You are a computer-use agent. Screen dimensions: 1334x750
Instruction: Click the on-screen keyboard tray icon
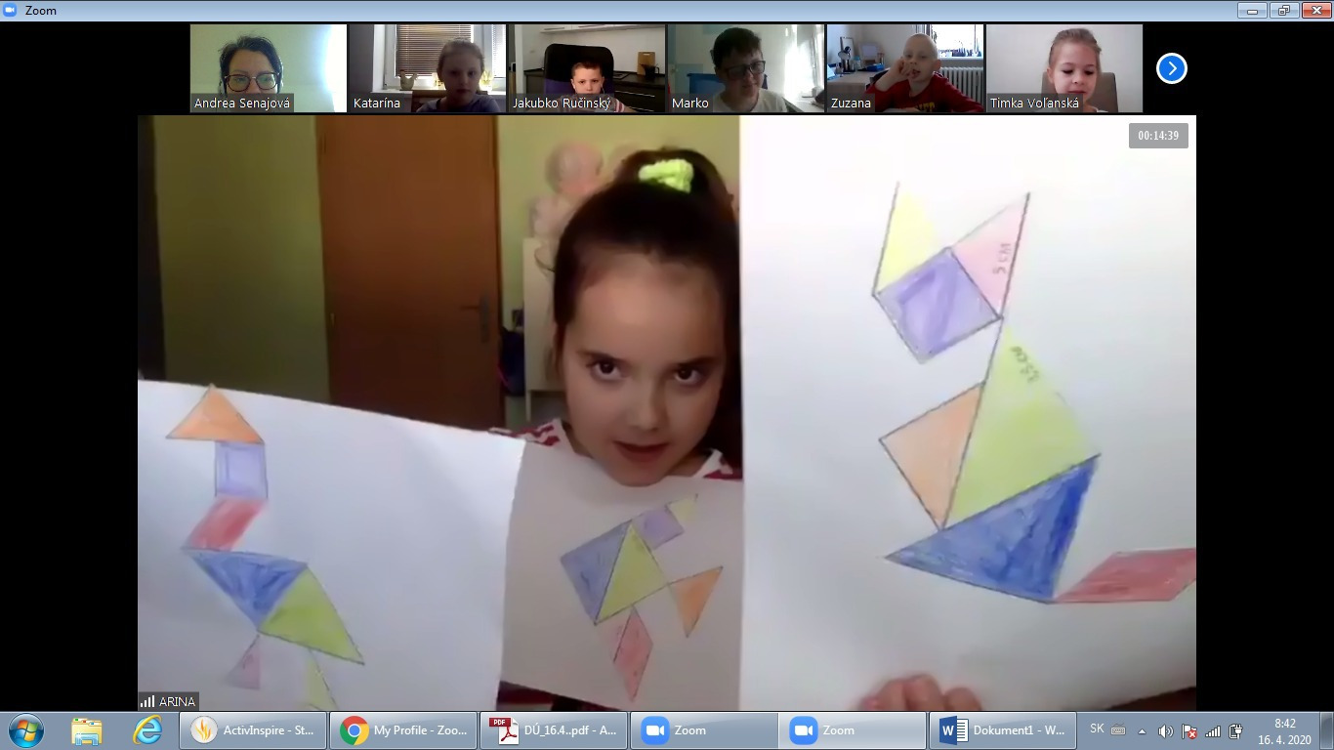pos(1118,730)
